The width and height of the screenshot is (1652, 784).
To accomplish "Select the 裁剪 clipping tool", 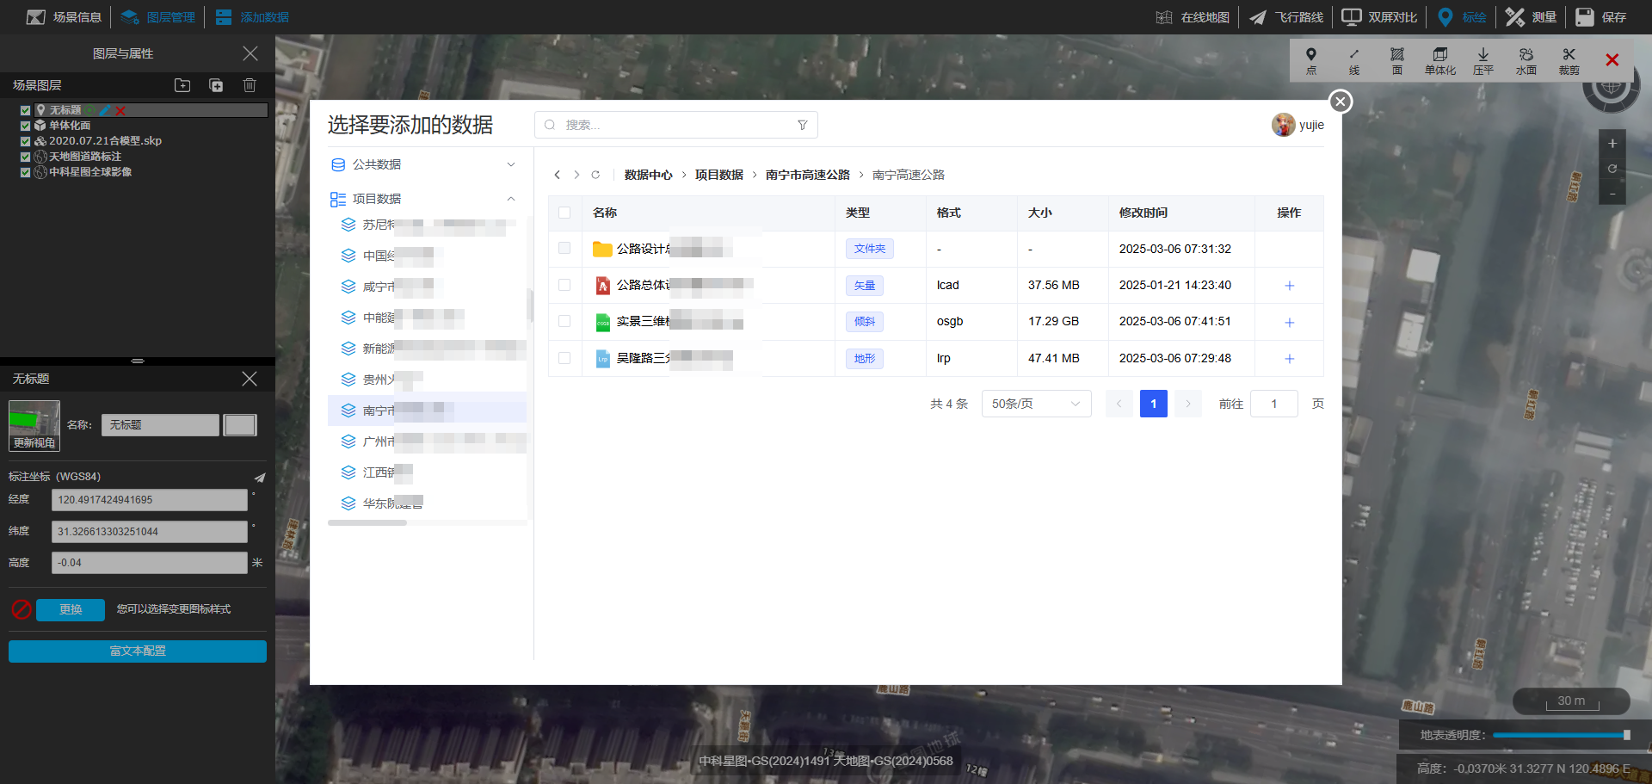I will 1569,61.
